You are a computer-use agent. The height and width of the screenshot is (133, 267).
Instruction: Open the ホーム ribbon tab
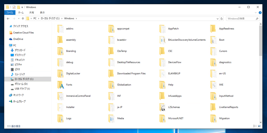[21, 13]
